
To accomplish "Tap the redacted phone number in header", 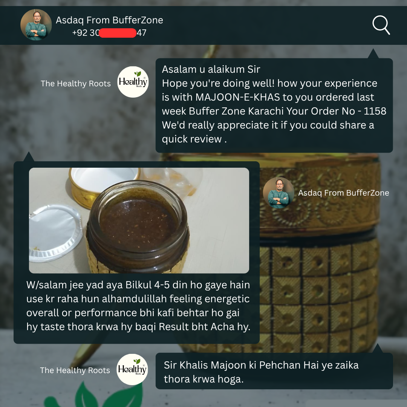I will point(109,33).
